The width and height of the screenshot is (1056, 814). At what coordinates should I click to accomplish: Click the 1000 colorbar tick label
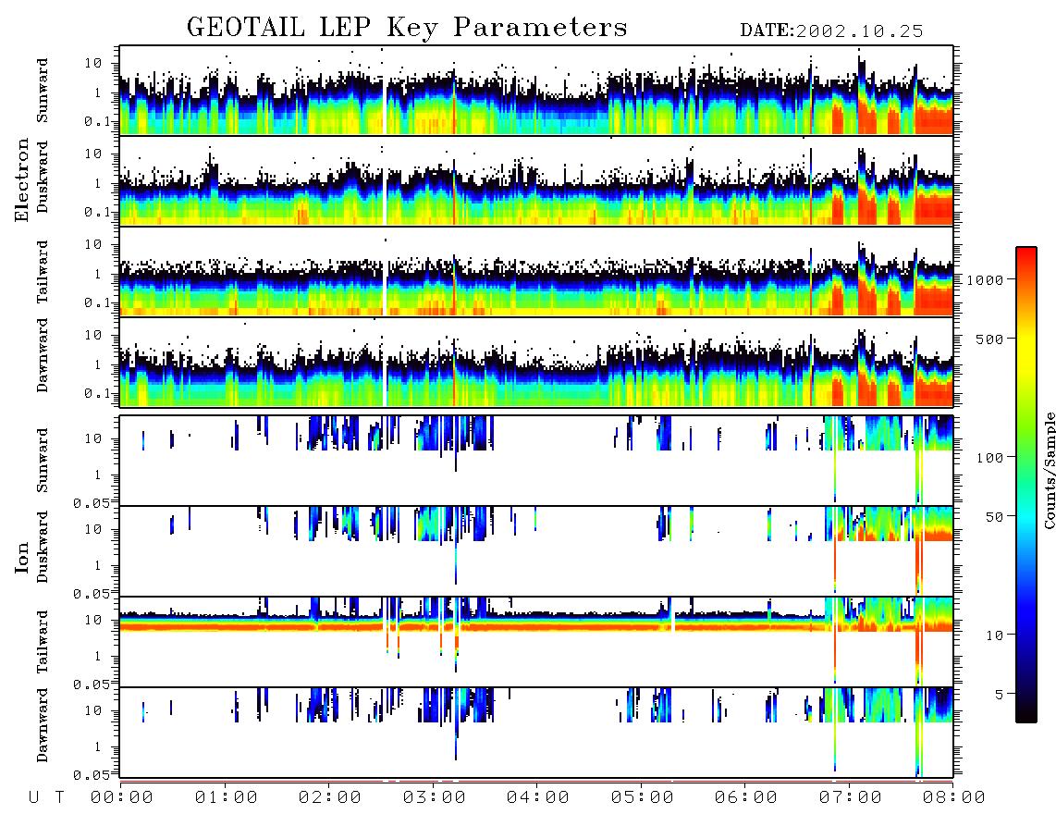[x=986, y=280]
